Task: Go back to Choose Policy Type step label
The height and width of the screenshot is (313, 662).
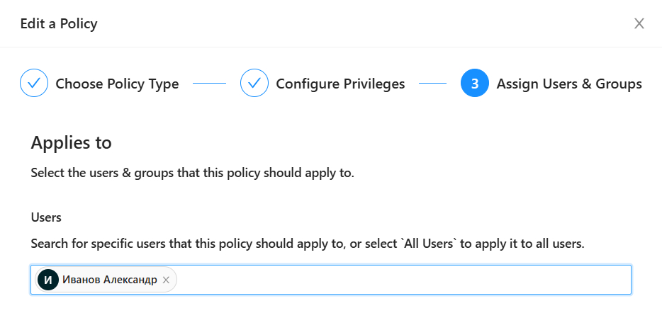Action: 117,84
